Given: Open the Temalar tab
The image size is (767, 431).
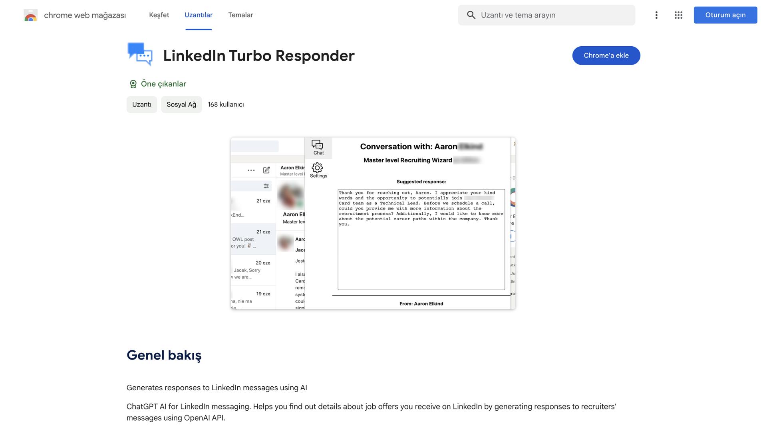Looking at the screenshot, I should 240,15.
